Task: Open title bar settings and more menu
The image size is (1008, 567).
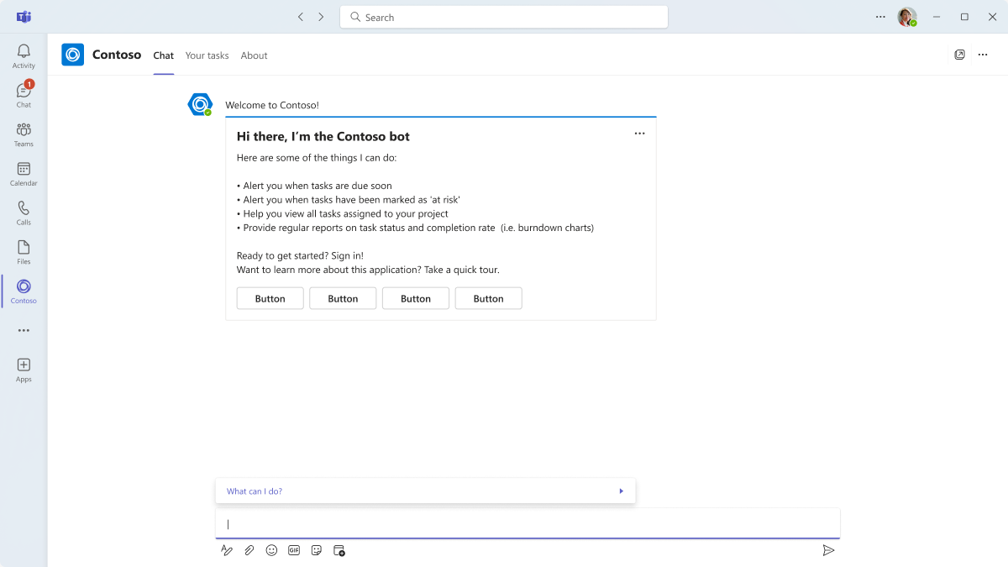Action: 880,17
